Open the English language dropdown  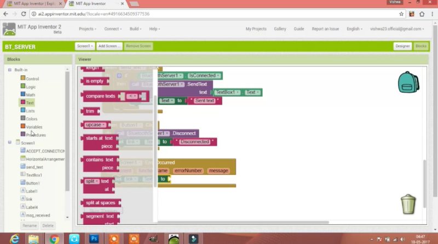pos(354,29)
